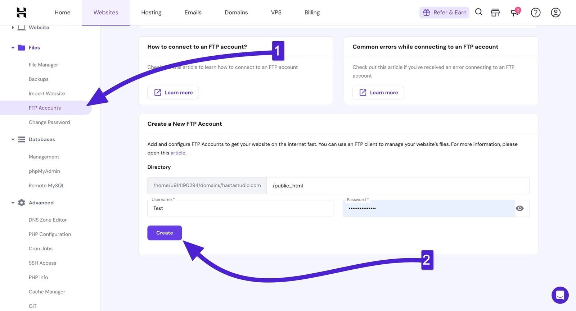576x311 pixels.
Task: Open the live chat bubble
Action: point(560,295)
